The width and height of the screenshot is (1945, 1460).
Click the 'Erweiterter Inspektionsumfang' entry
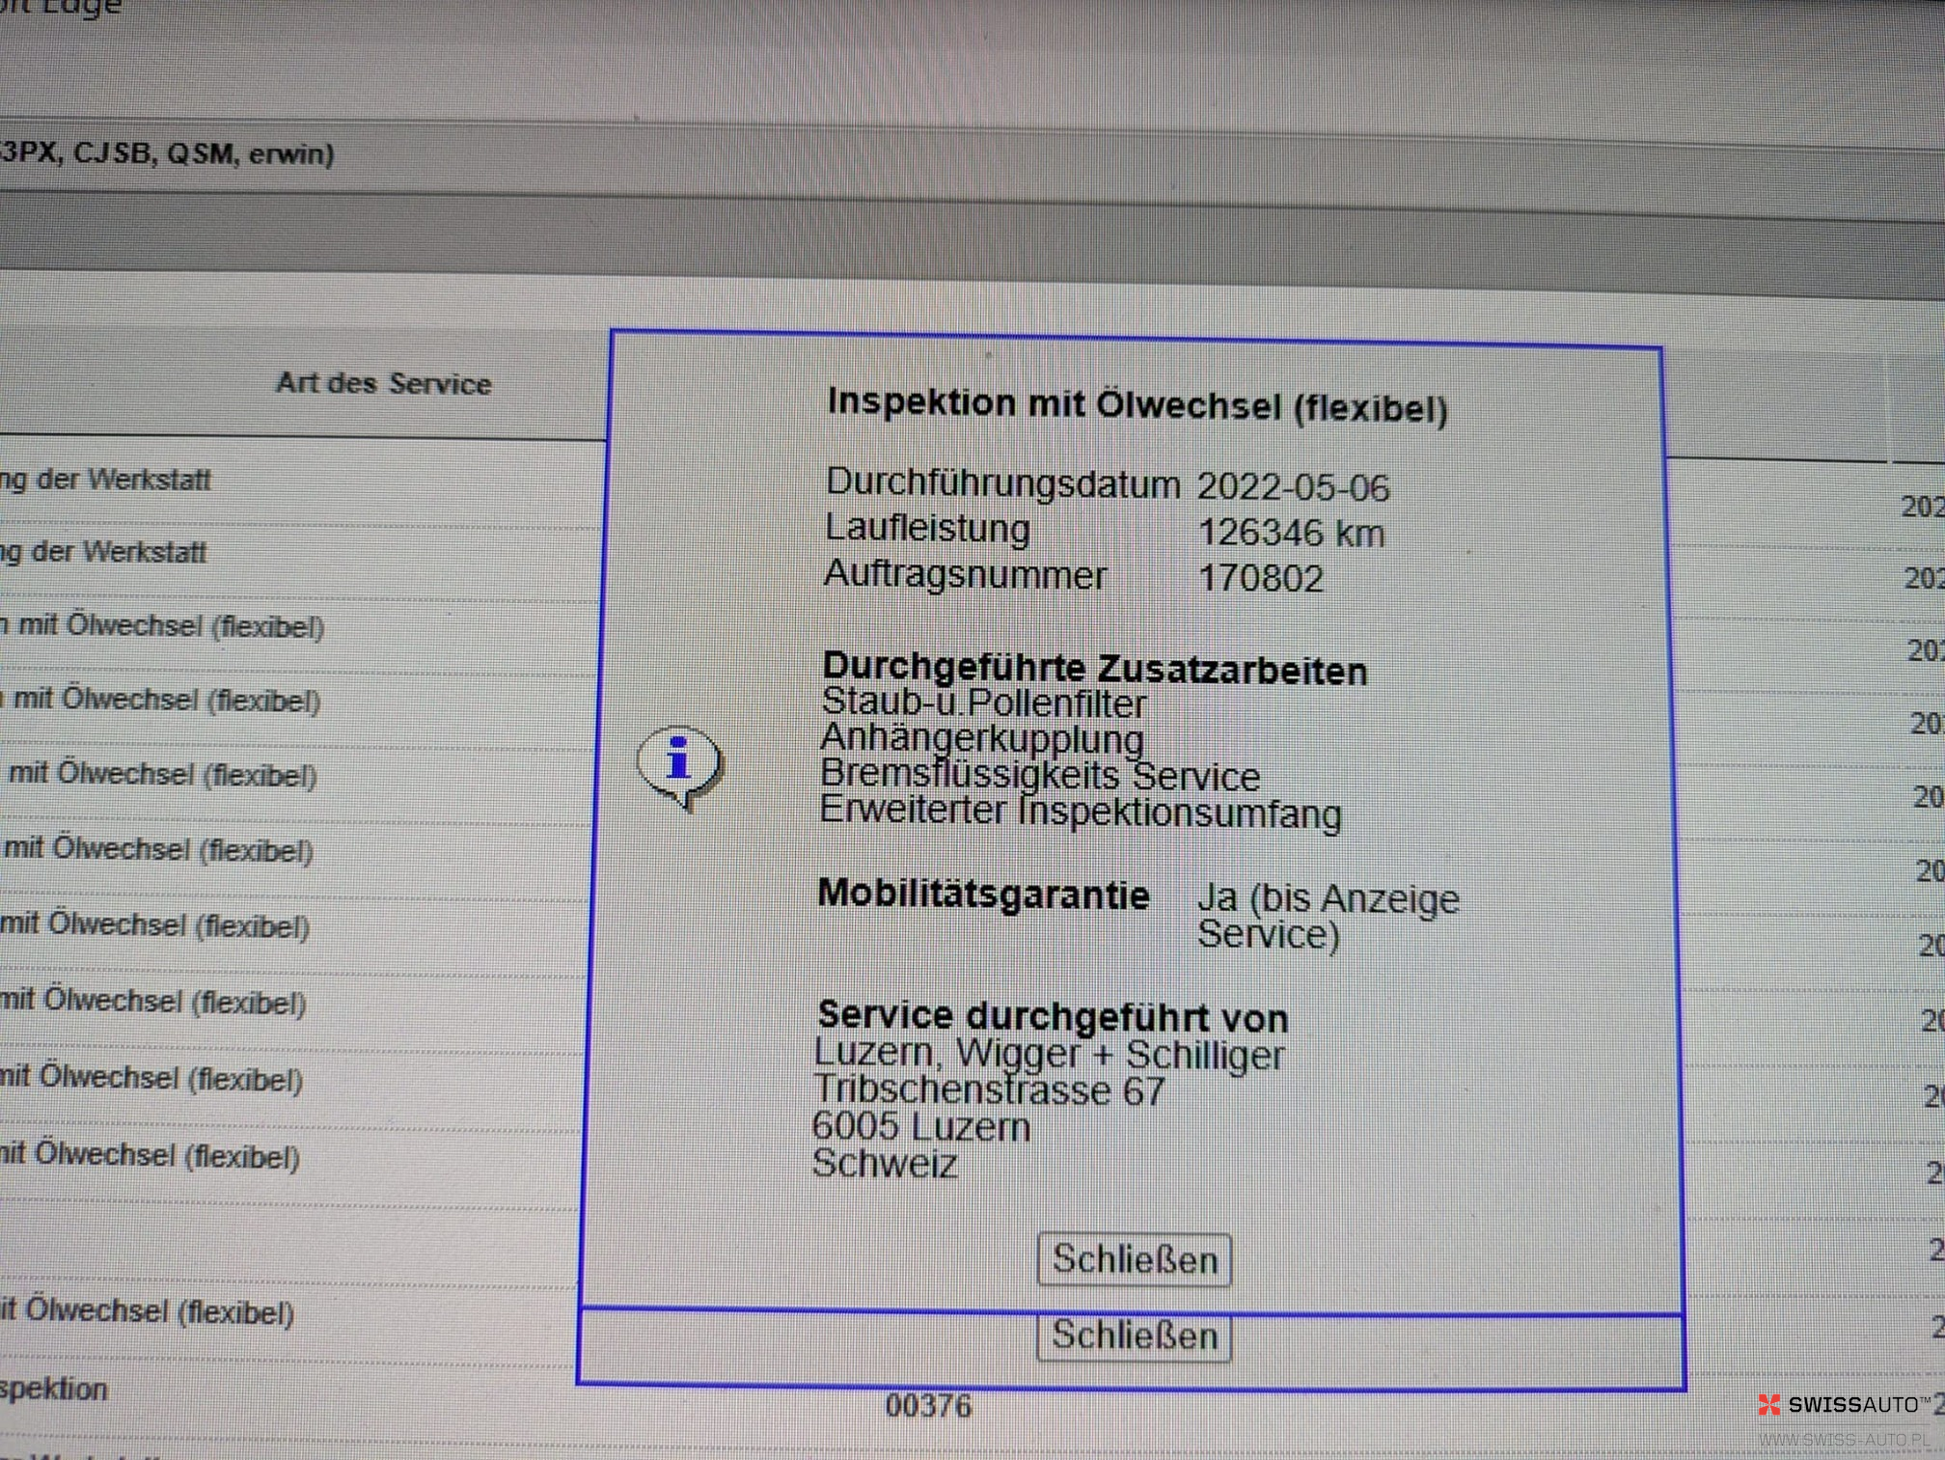point(1080,811)
